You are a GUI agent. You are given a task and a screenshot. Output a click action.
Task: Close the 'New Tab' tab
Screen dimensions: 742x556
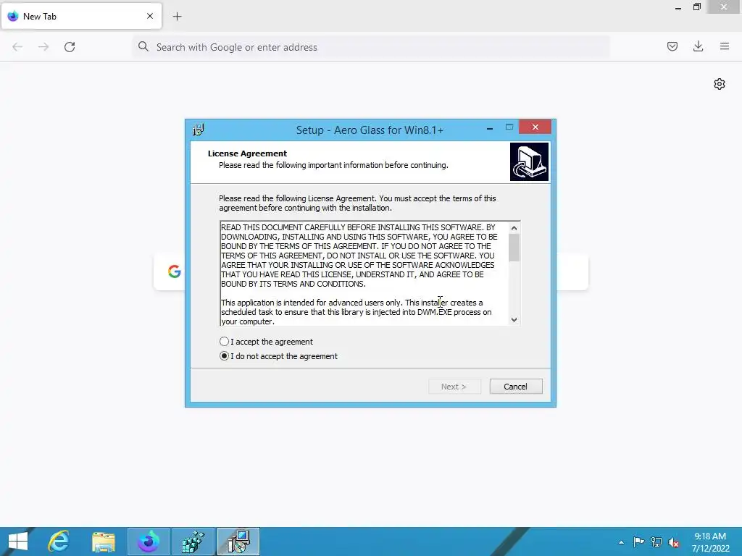pyautogui.click(x=150, y=16)
